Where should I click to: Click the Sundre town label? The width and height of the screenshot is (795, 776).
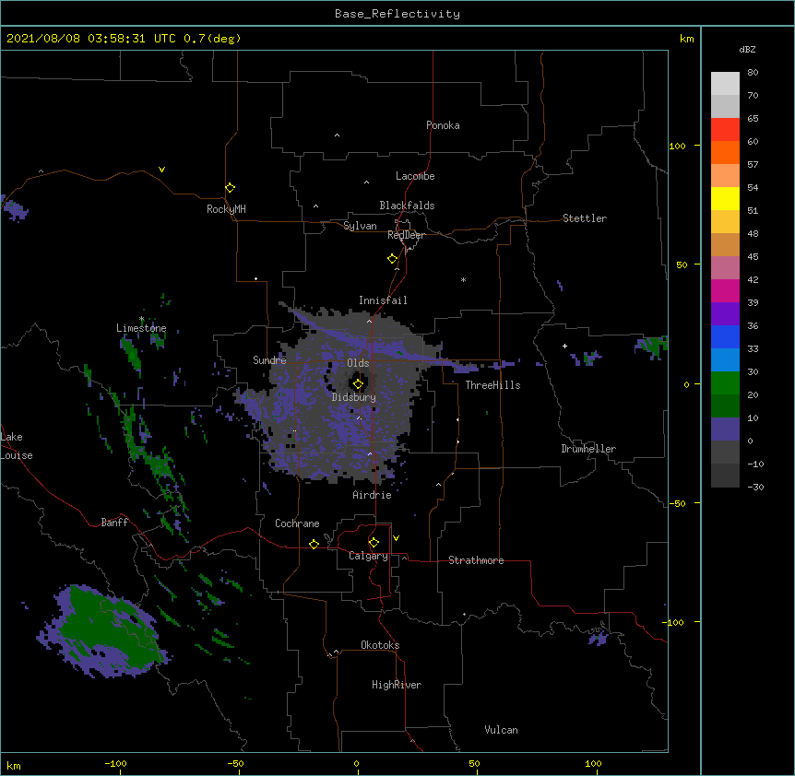[269, 360]
